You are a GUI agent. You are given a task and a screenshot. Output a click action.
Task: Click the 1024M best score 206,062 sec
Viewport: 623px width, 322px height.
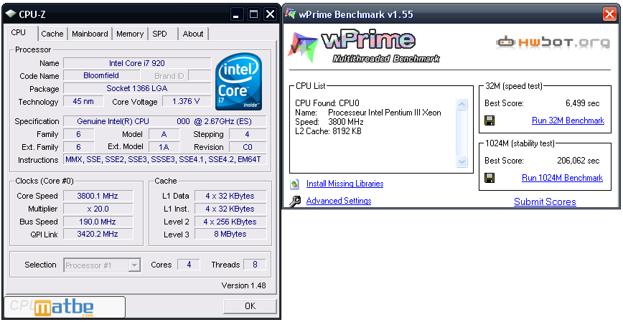pos(578,161)
